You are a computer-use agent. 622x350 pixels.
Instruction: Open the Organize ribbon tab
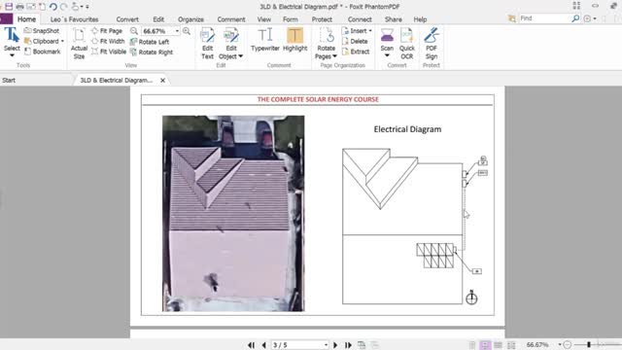(190, 19)
